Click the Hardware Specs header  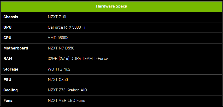(111, 6)
